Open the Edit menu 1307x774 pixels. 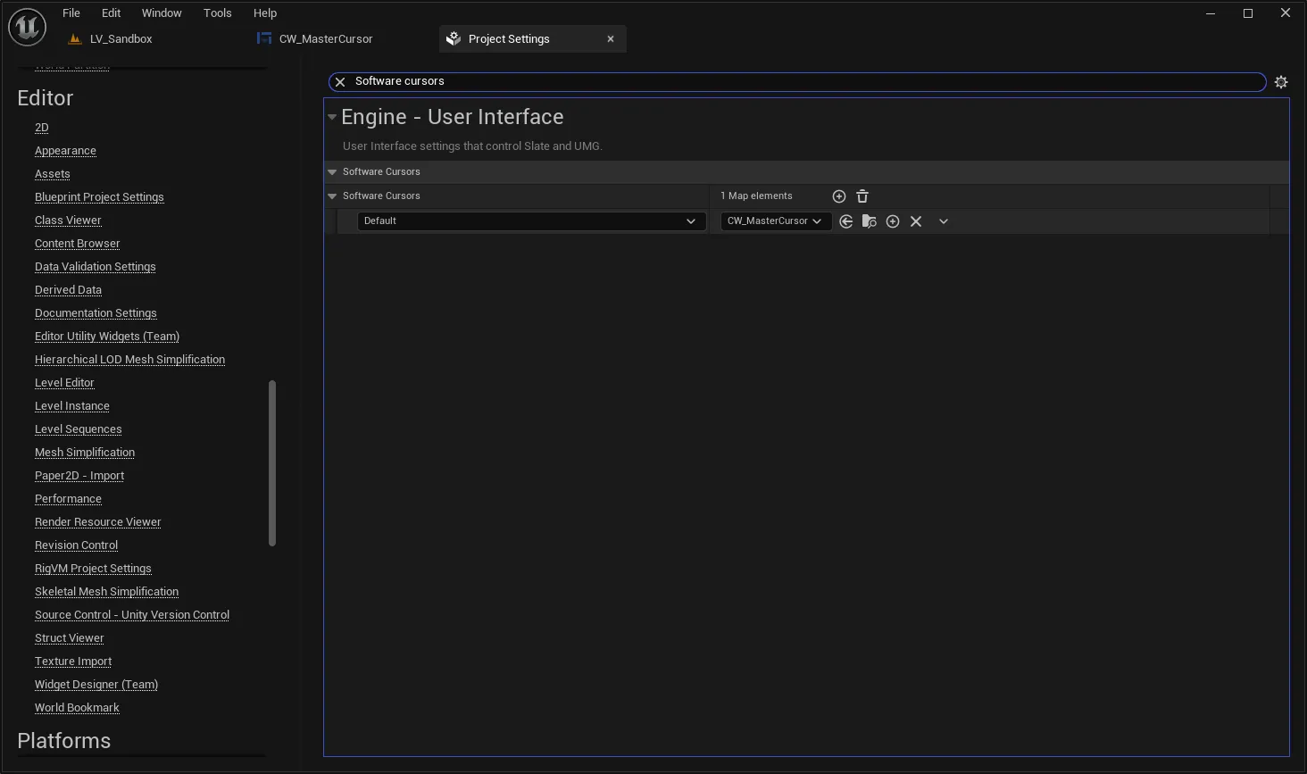111,13
